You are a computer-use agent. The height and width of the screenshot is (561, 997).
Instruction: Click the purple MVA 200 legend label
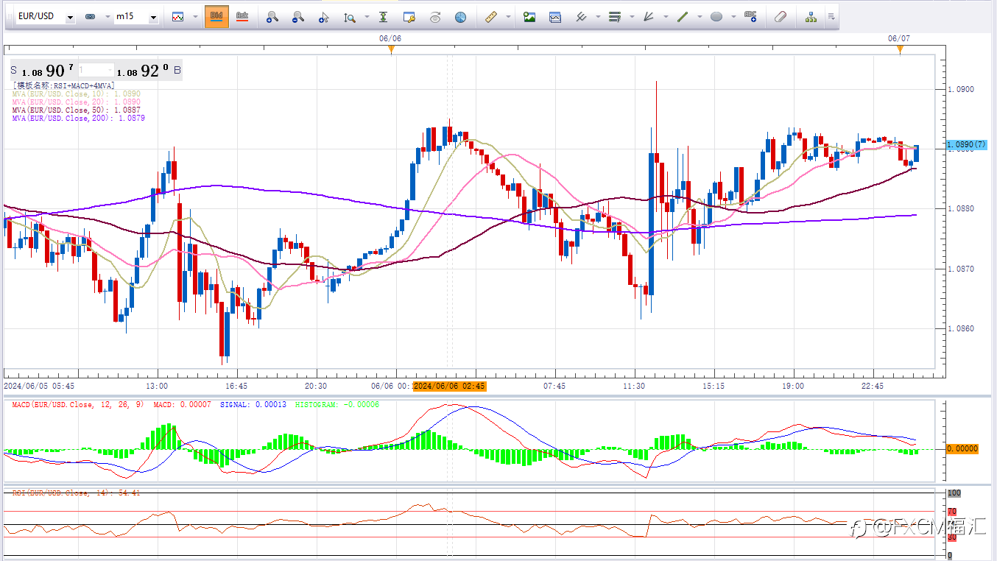pyautogui.click(x=78, y=118)
